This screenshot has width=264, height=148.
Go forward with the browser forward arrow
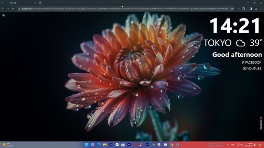tap(8, 9)
